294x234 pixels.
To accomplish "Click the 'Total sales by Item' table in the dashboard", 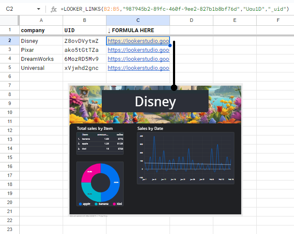I will pyautogui.click(x=100, y=144).
